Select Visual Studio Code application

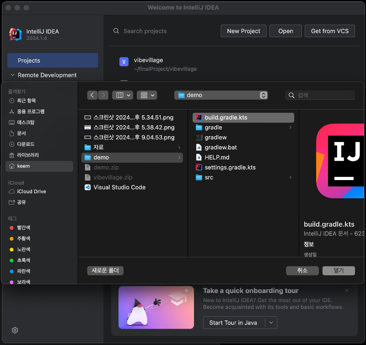pyautogui.click(x=132, y=187)
